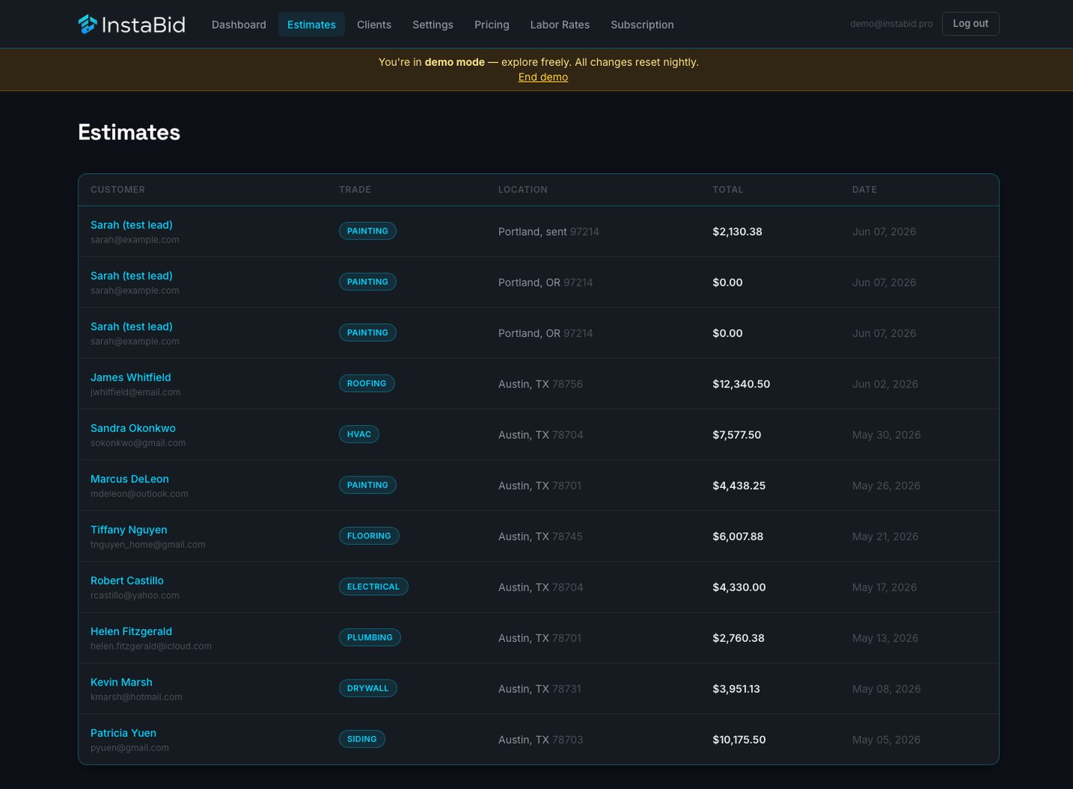The width and height of the screenshot is (1073, 789).
Task: Open the Pricing nav item
Action: coord(492,25)
